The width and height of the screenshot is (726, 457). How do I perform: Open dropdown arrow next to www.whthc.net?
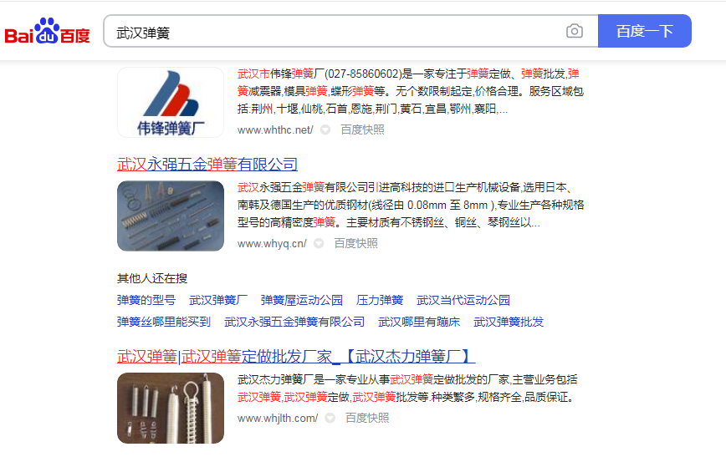click(x=325, y=130)
